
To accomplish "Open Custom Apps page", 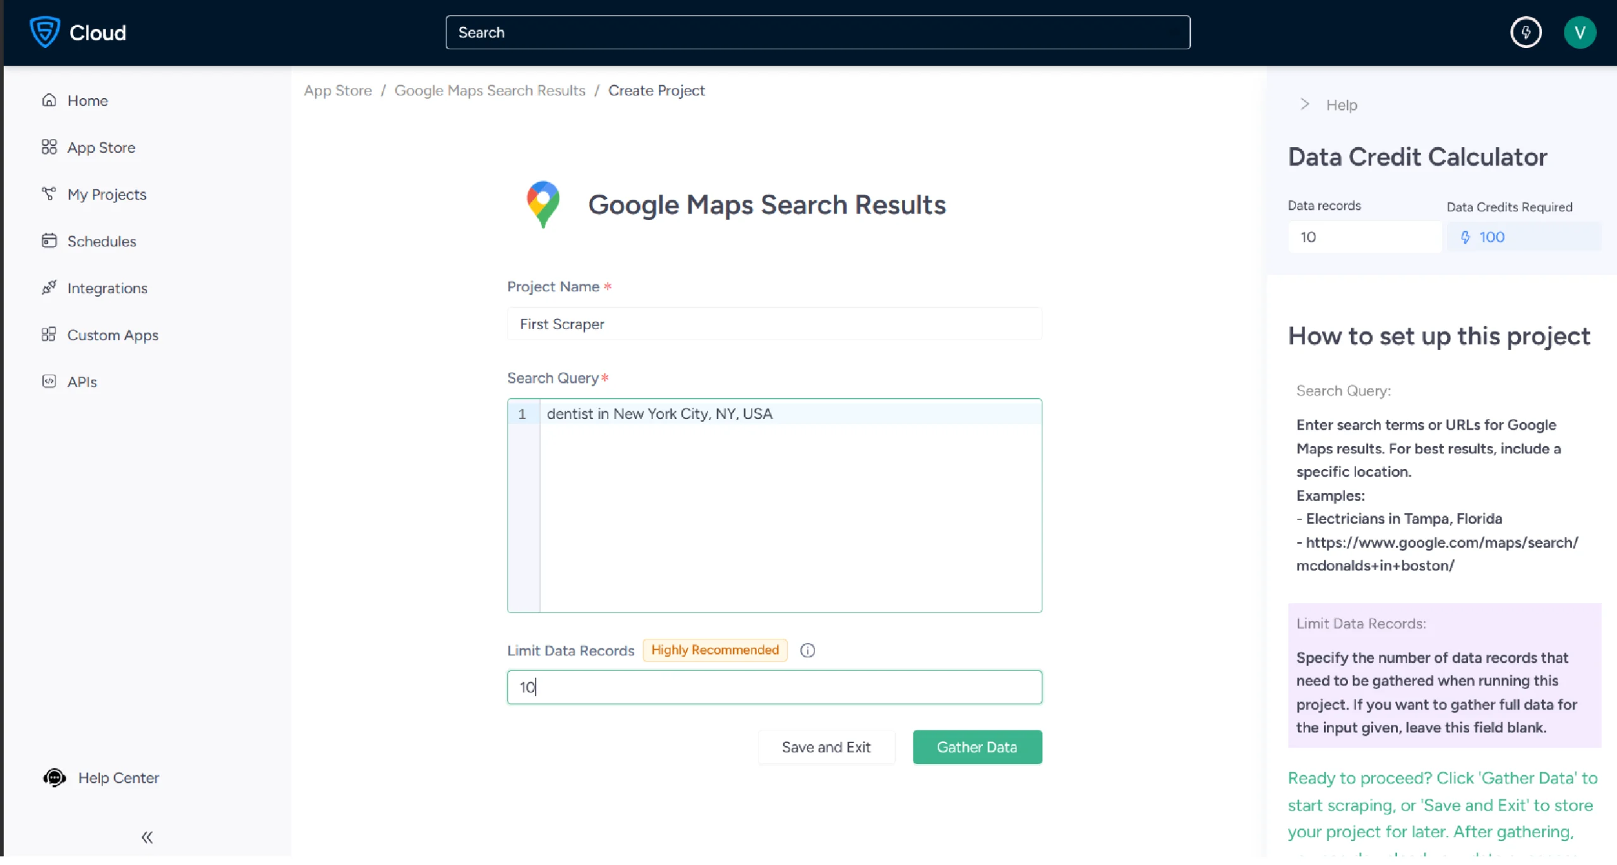I will [112, 335].
